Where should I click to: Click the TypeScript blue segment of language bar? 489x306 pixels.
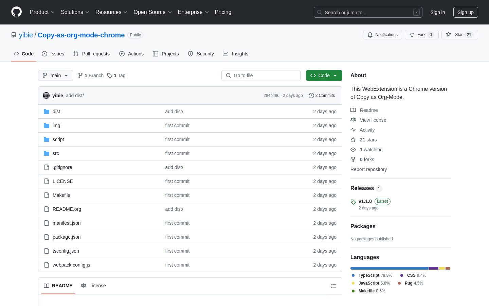tap(390, 268)
